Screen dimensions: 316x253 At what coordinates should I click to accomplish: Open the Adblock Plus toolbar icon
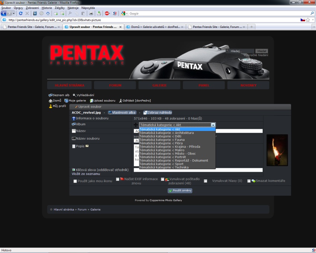(x=107, y=13)
